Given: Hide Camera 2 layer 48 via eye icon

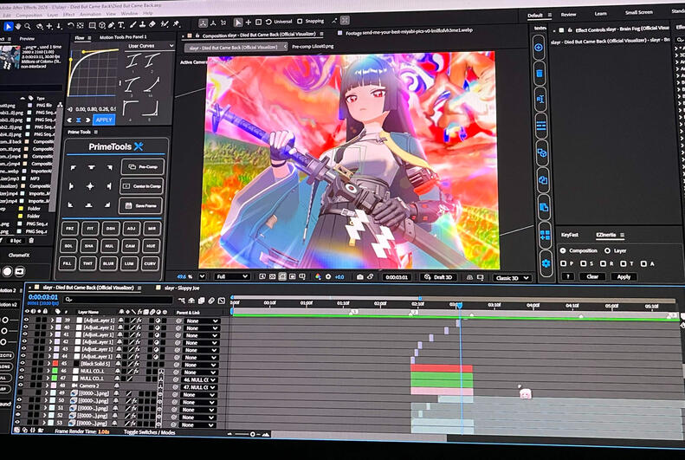Looking at the screenshot, I should [22, 385].
